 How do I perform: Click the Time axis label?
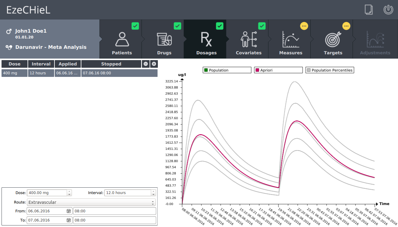pos(384,204)
